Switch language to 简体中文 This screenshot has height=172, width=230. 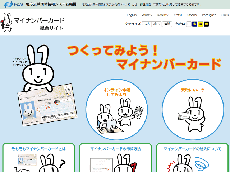point(147,15)
